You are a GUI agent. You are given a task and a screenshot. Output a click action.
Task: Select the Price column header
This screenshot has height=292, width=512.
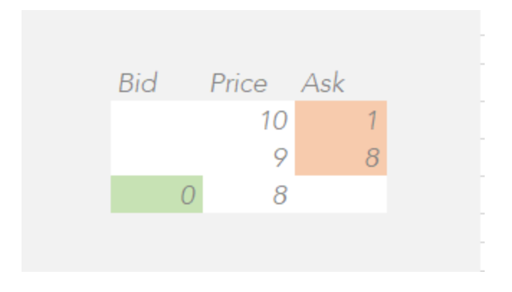(x=238, y=84)
